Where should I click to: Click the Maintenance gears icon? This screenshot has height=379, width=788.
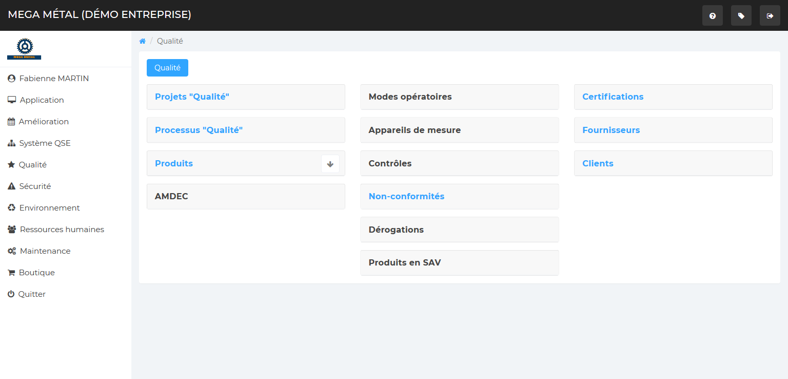[11, 251]
